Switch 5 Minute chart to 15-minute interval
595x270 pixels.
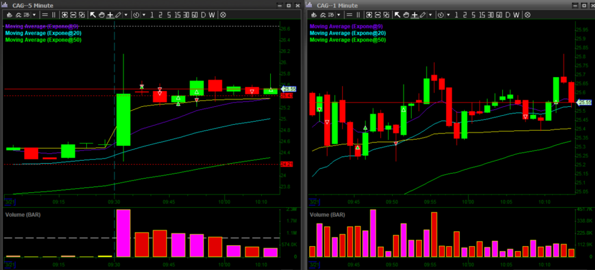click(x=177, y=14)
